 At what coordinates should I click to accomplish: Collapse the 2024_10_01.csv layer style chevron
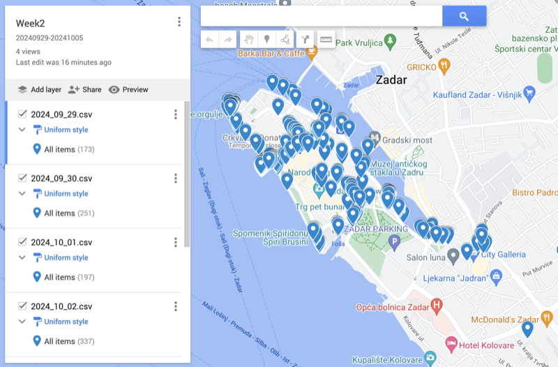(22, 257)
